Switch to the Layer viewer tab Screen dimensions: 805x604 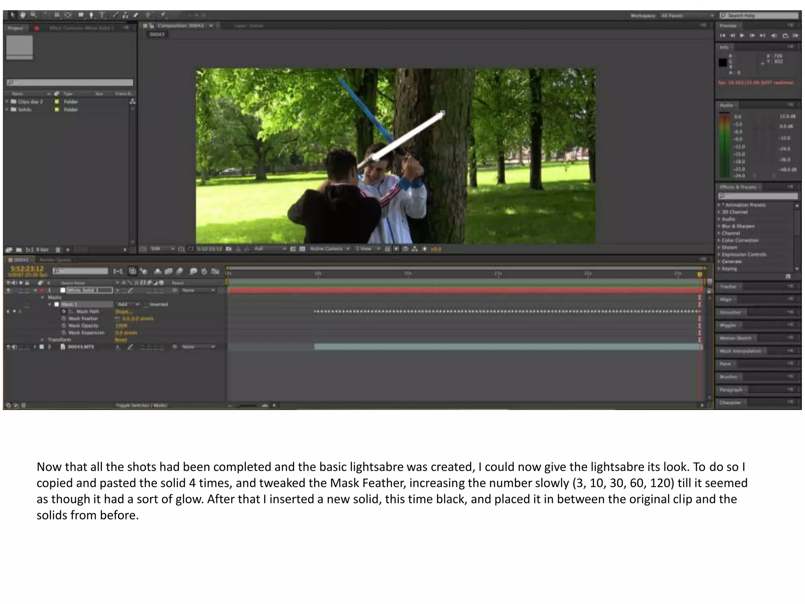(x=248, y=26)
